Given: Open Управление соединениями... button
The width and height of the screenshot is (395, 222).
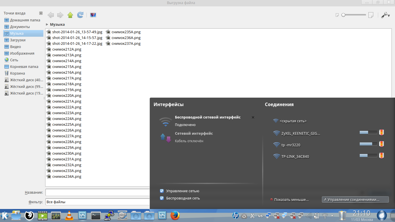Looking at the screenshot, I should pyautogui.click(x=355, y=199).
